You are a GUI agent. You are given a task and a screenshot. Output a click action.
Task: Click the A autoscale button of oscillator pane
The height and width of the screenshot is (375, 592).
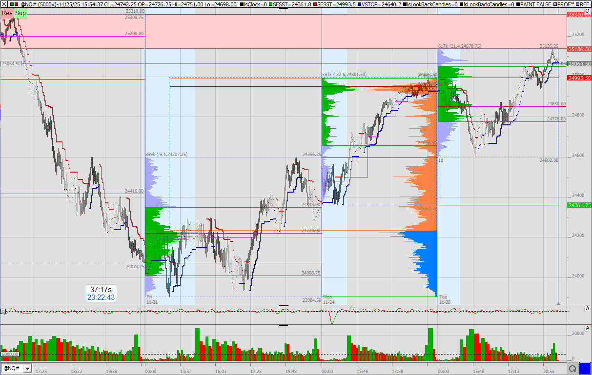(x=588, y=308)
